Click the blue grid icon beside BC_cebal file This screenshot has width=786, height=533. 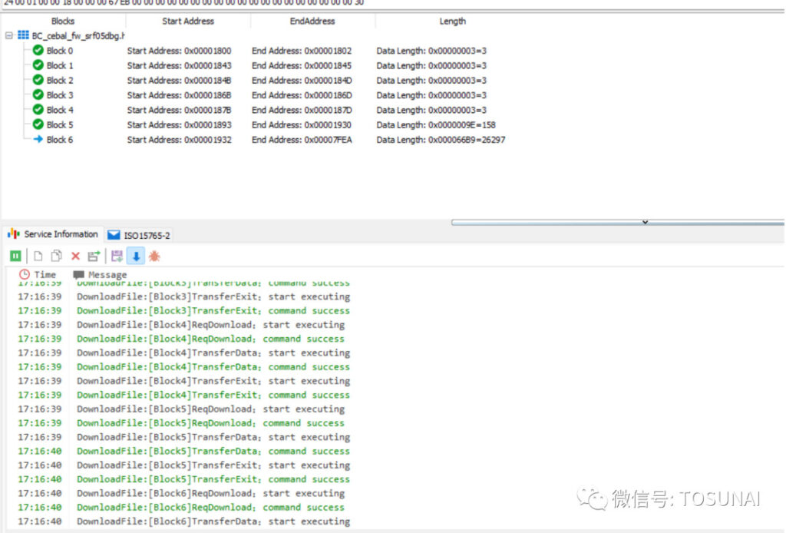pos(23,35)
